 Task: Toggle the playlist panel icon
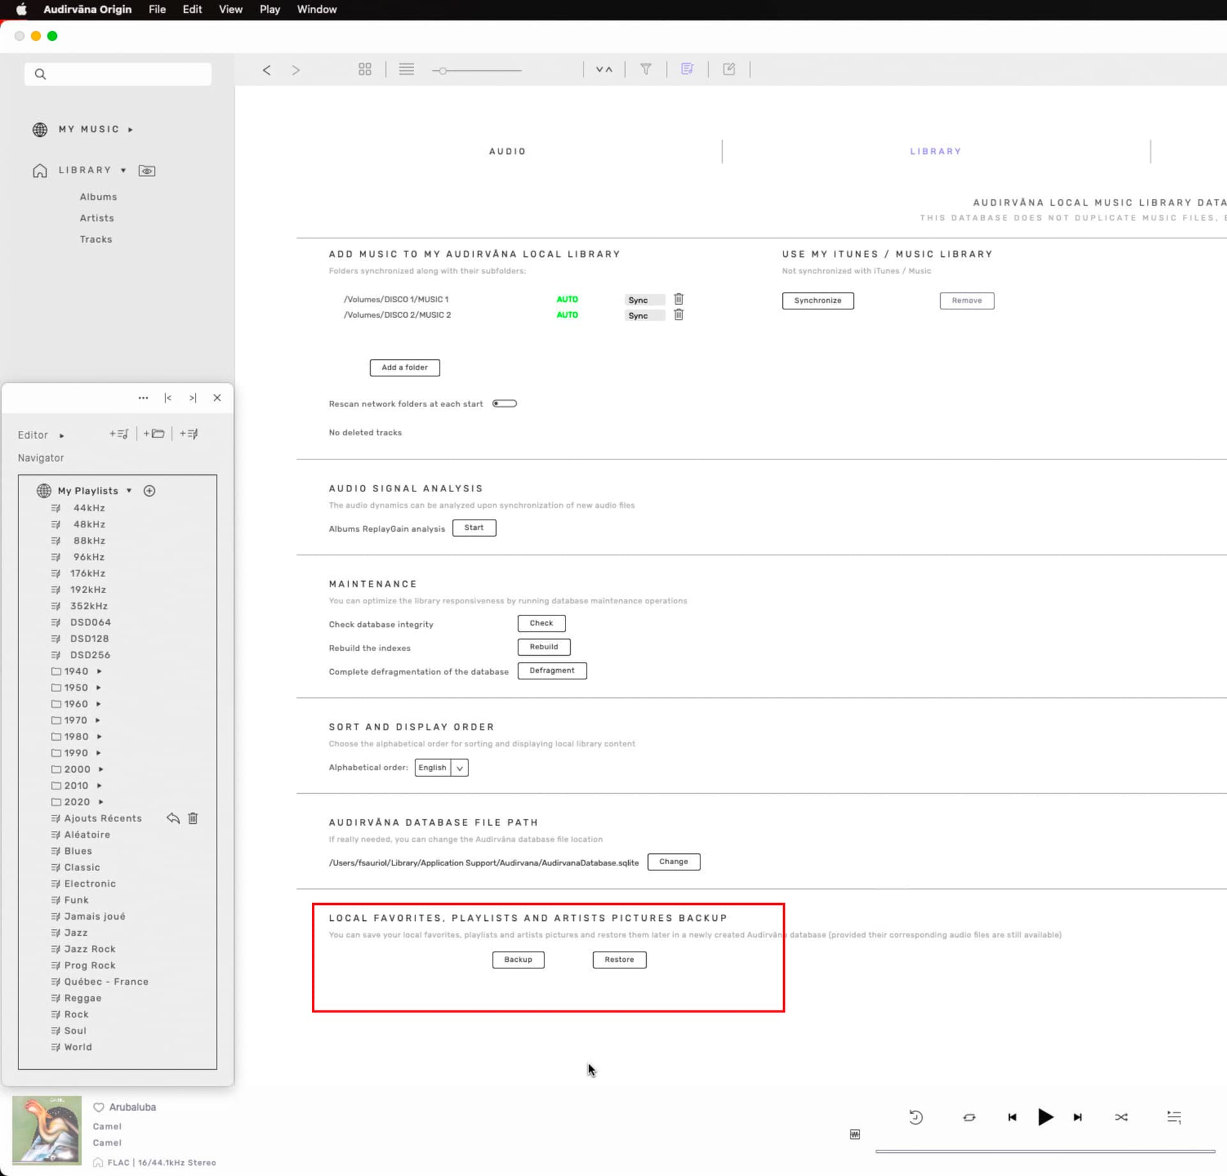(x=688, y=69)
